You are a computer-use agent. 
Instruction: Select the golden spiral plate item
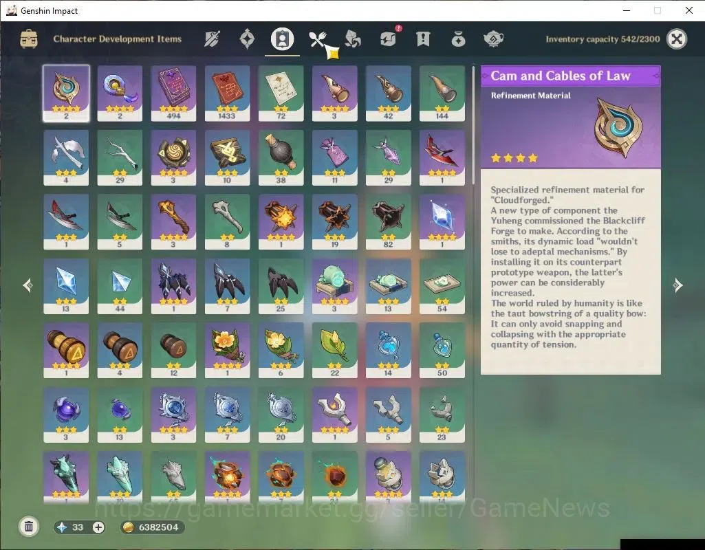tap(173, 157)
